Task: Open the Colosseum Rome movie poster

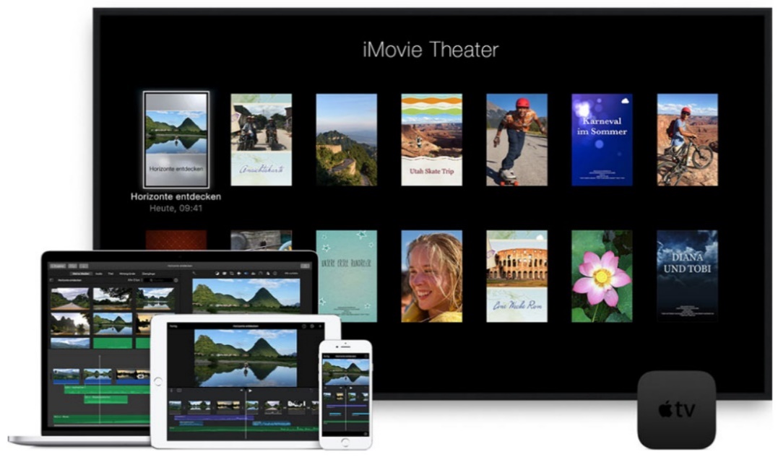Action: pyautogui.click(x=516, y=276)
